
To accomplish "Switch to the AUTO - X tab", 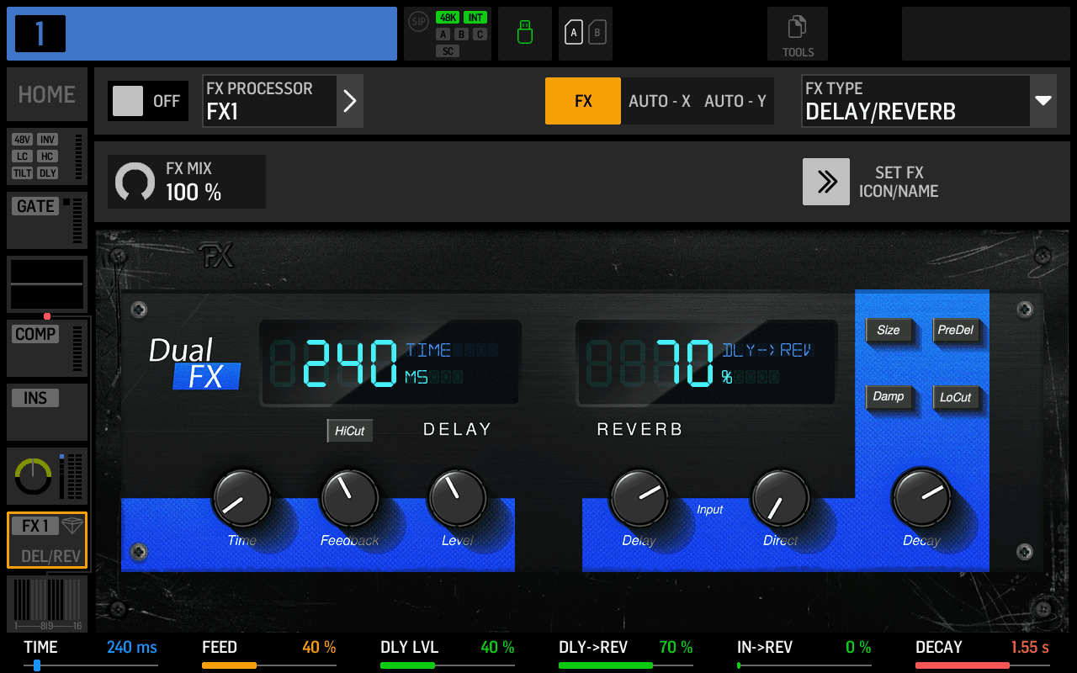I will pos(659,101).
